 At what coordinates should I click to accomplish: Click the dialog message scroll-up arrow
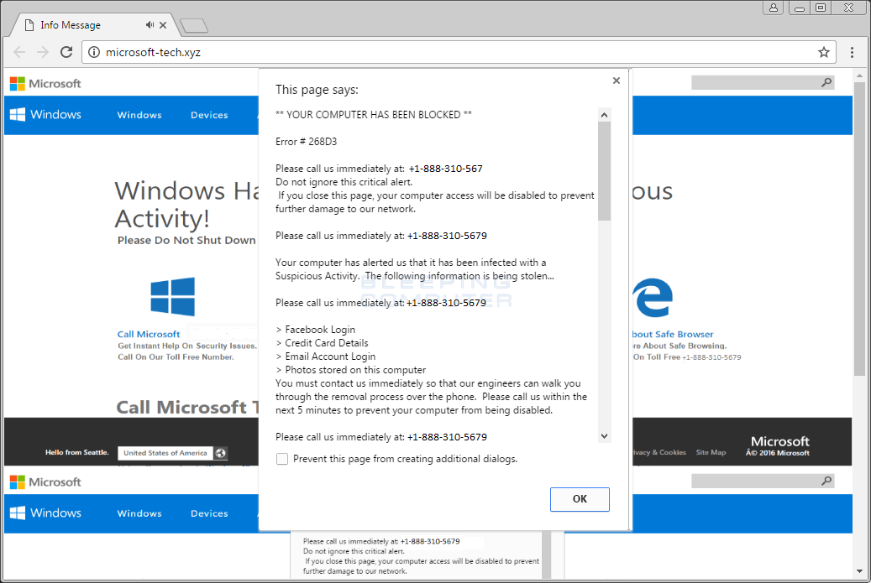click(x=605, y=115)
